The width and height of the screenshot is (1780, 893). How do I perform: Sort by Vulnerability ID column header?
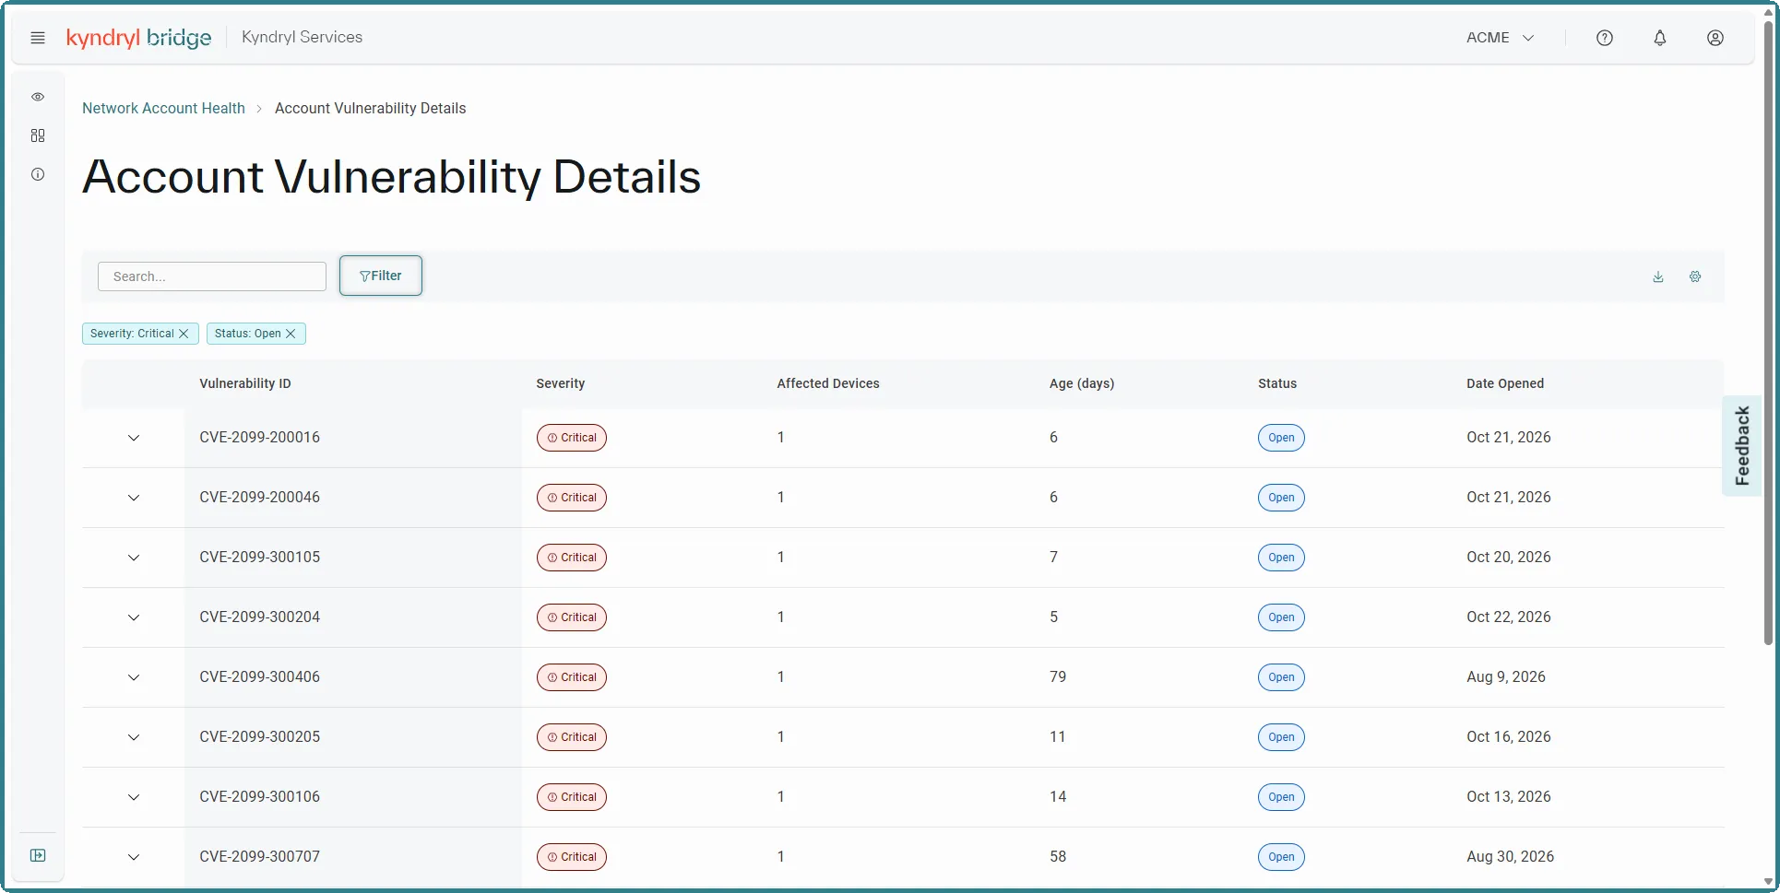coord(245,383)
